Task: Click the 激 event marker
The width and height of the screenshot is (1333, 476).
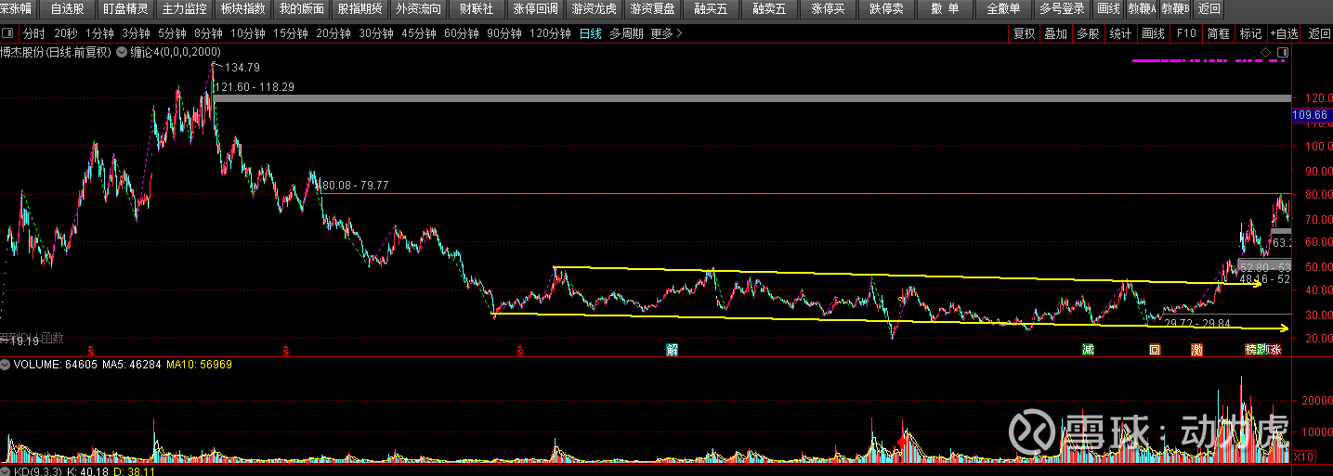Action: pos(1197,350)
